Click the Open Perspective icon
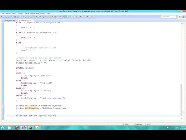 [x=180, y=17]
